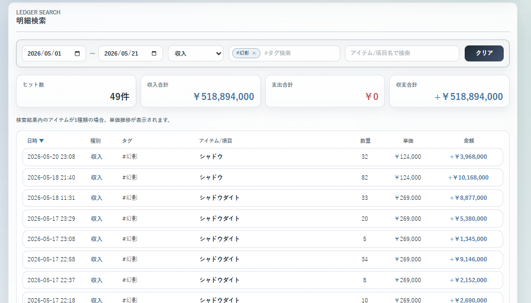531x303 pixels.
Task: Select the row dated 2026-05-17 23:29
Action: [x=263, y=219]
